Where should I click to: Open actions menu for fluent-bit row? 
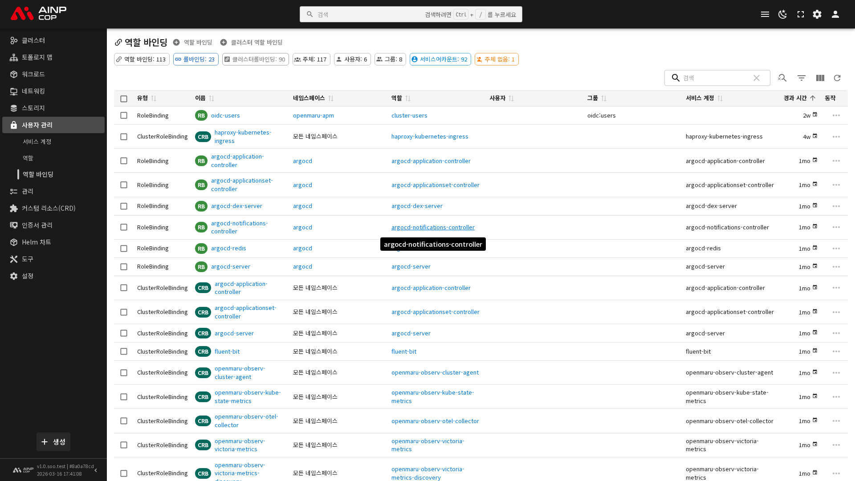836,351
